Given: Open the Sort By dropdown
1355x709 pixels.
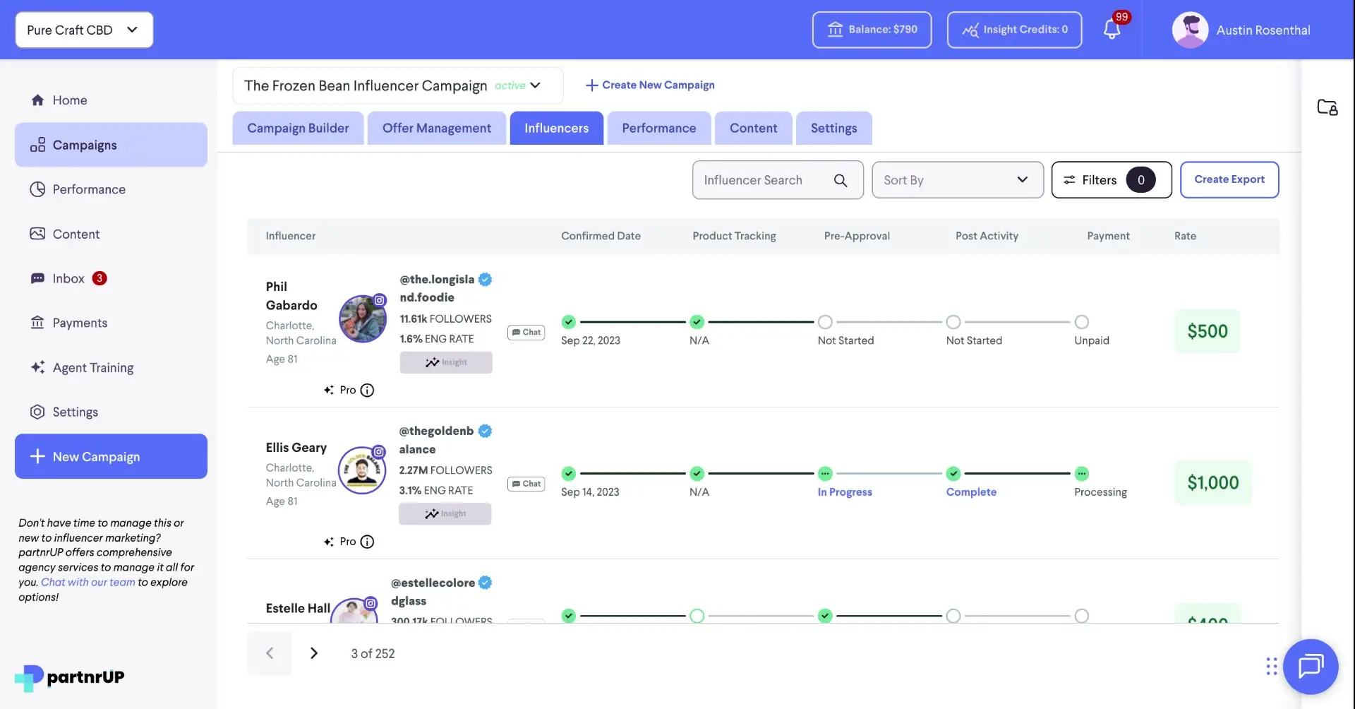Looking at the screenshot, I should [957, 179].
